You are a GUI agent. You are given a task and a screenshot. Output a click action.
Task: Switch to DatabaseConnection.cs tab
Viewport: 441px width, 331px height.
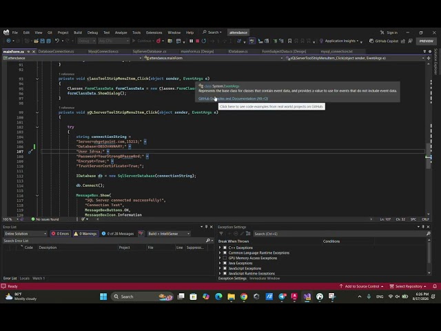point(57,52)
